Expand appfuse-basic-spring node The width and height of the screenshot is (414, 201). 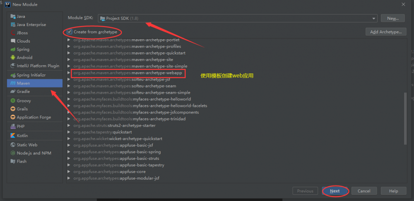tap(69, 152)
